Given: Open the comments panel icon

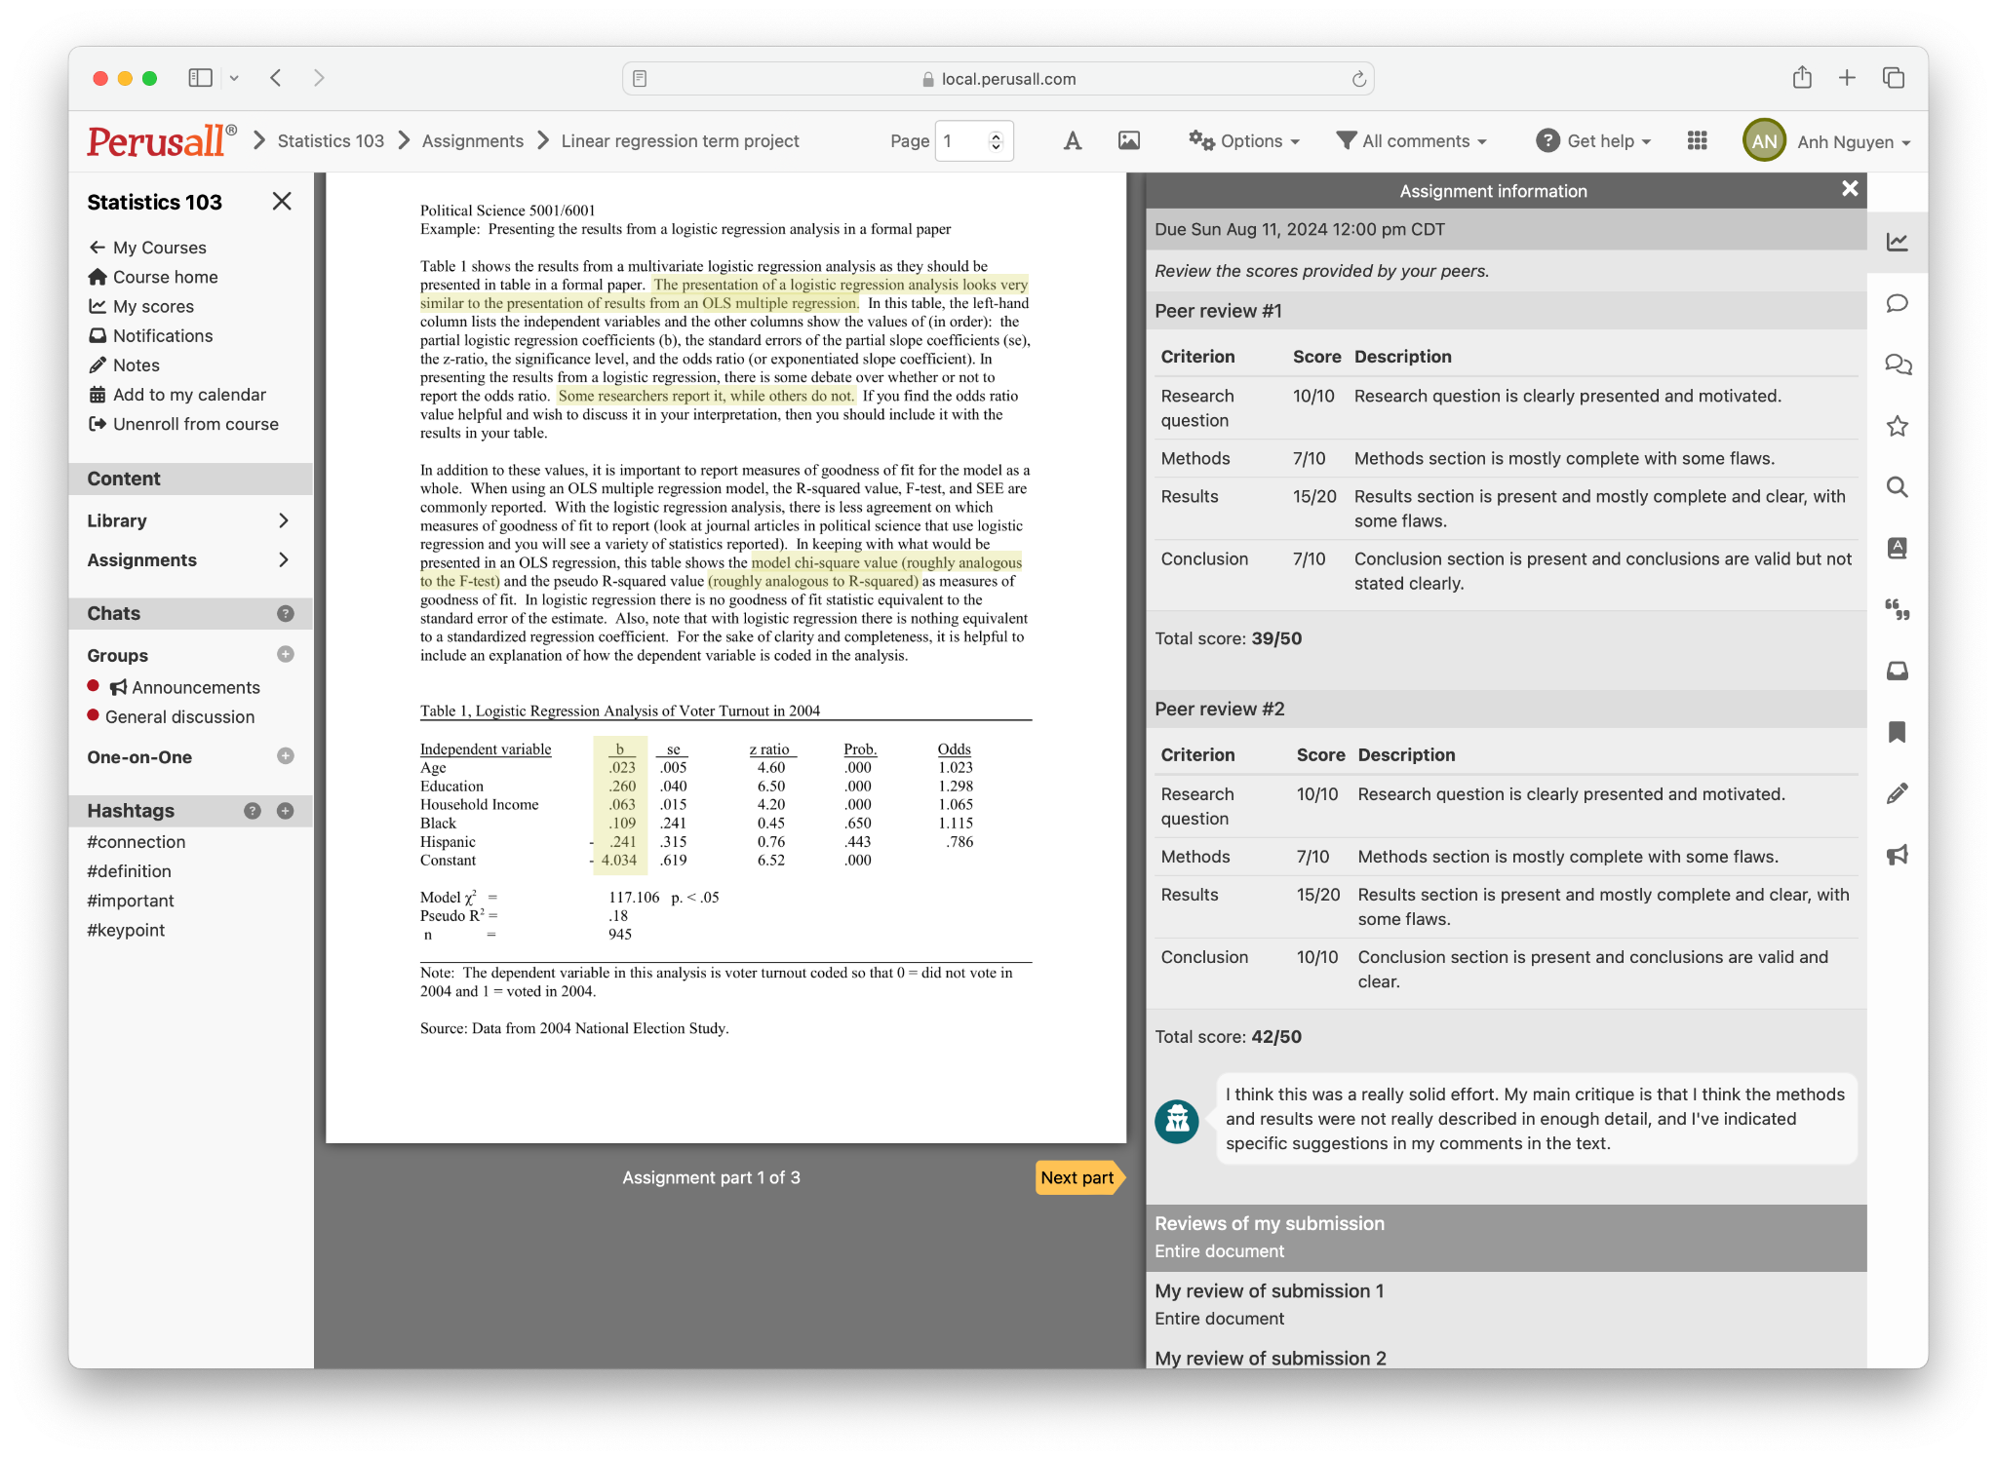Looking at the screenshot, I should click(1898, 303).
